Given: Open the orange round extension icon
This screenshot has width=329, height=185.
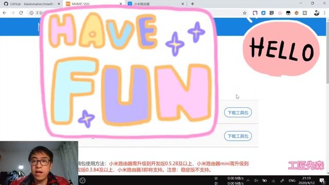Looking at the screenshot, I should [297, 13].
